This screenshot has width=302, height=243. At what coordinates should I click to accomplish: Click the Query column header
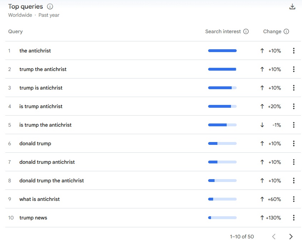click(15, 31)
